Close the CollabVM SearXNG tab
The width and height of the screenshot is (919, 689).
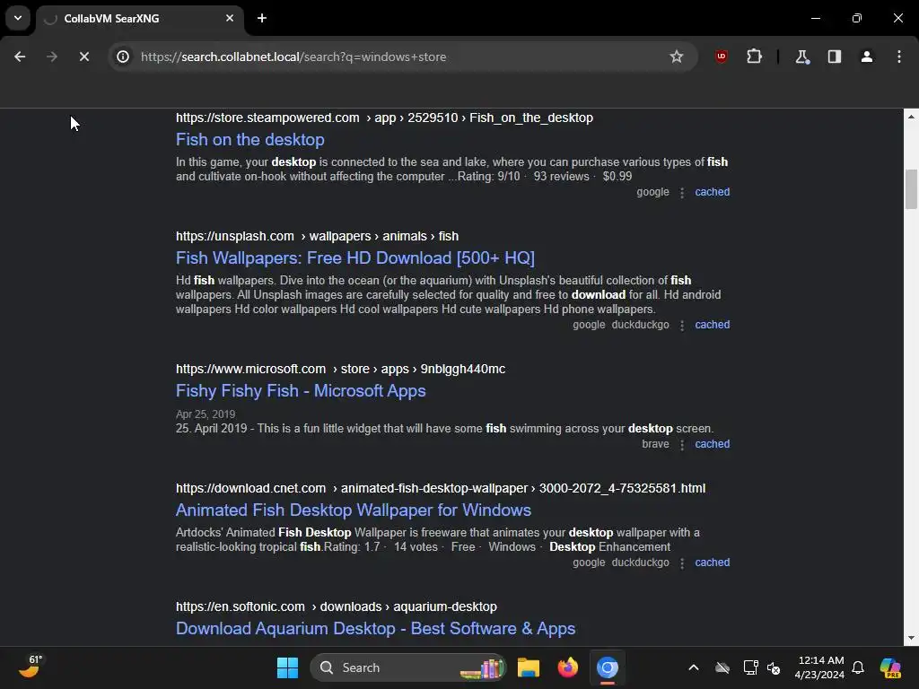pyautogui.click(x=230, y=18)
